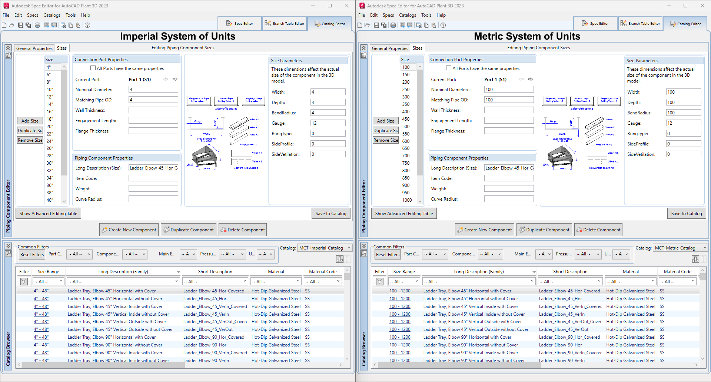The height and width of the screenshot is (382, 711).
Task: Click the Width input field in Metric Size Parameters
Action: [683, 92]
